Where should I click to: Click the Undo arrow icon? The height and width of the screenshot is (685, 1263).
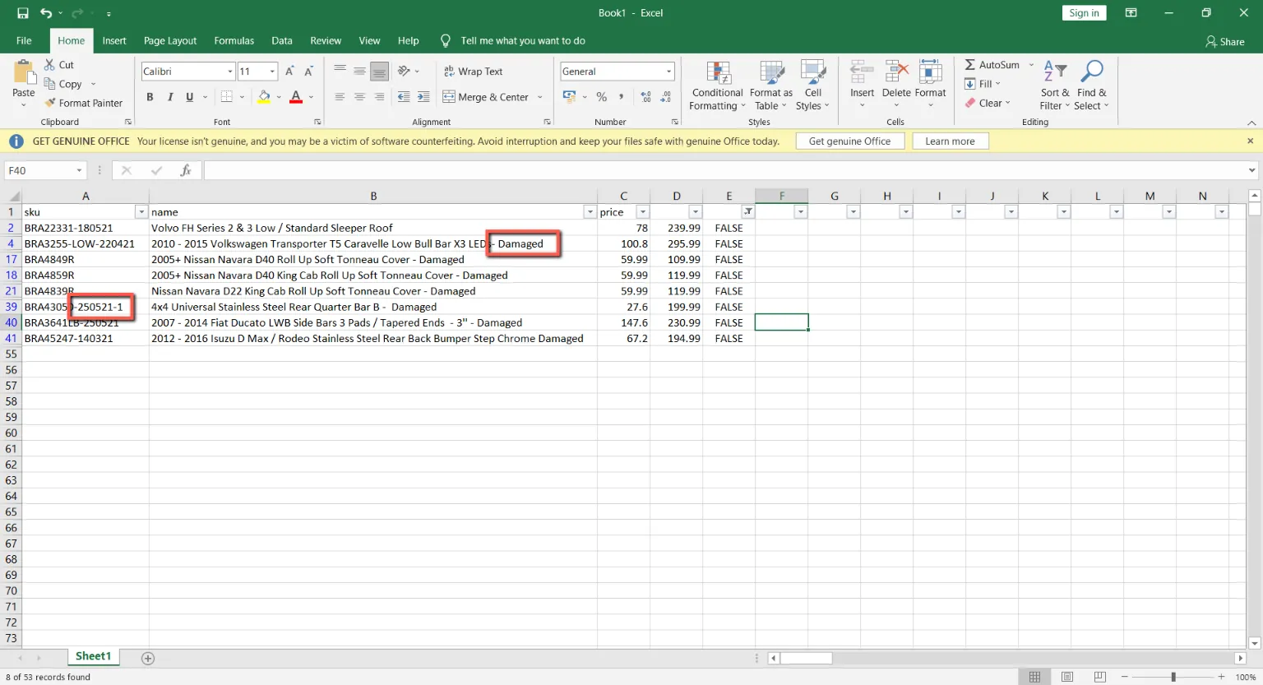click(46, 13)
